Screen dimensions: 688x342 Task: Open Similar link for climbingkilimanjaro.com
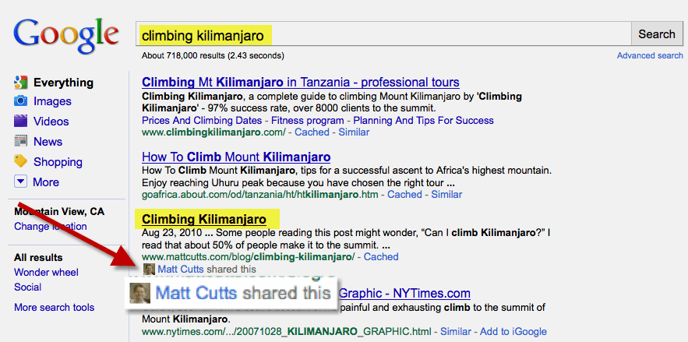click(x=354, y=132)
